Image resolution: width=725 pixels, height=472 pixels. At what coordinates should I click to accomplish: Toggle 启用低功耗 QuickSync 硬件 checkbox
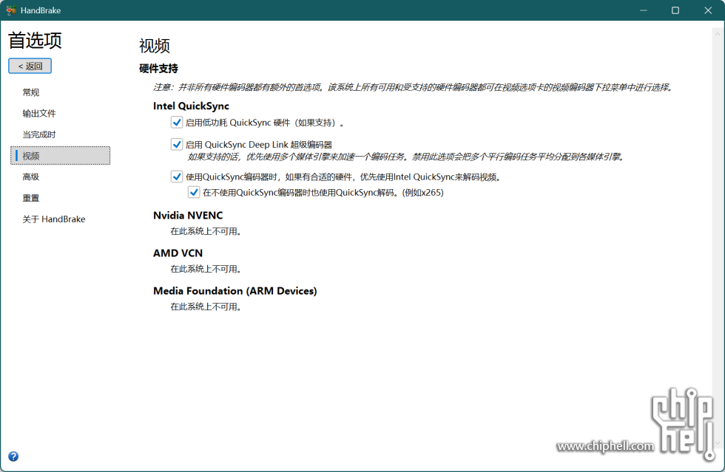(x=176, y=123)
